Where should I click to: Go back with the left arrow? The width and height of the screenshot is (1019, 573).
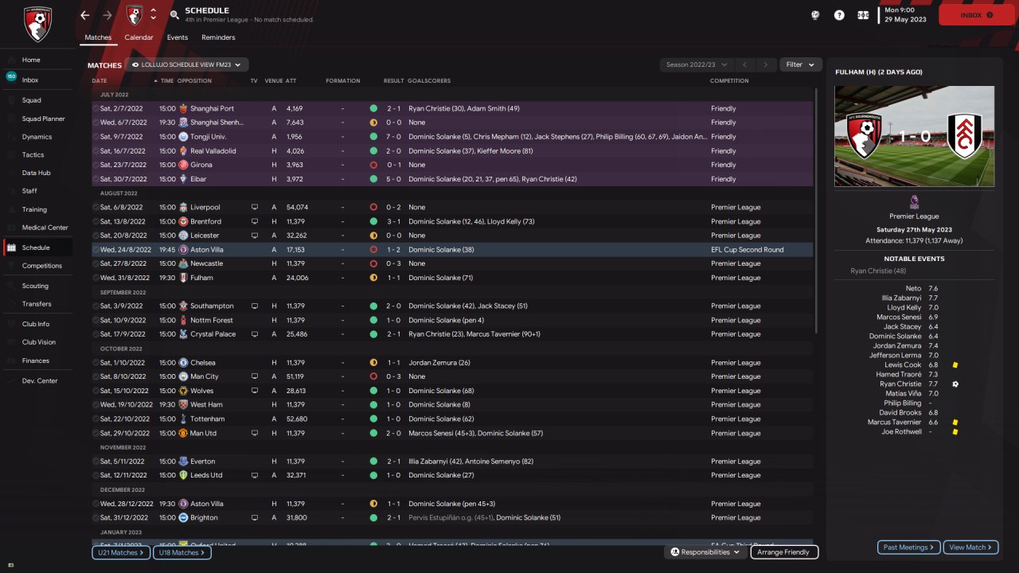85,15
